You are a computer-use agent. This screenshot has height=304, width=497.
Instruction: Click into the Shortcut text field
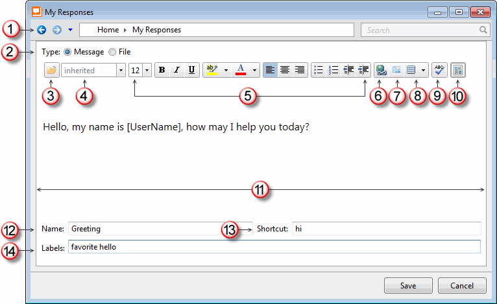pyautogui.click(x=386, y=229)
